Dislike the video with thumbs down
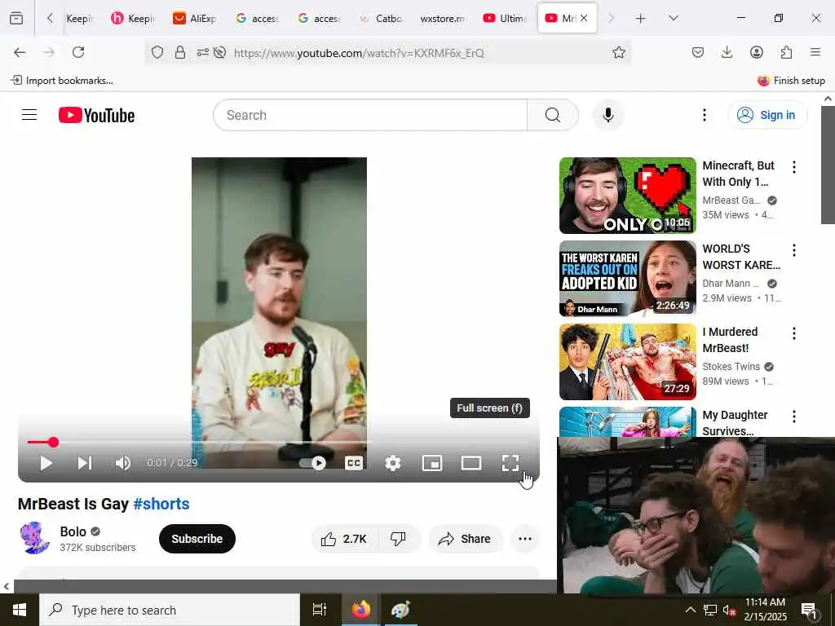The width and height of the screenshot is (835, 626). coord(398,540)
